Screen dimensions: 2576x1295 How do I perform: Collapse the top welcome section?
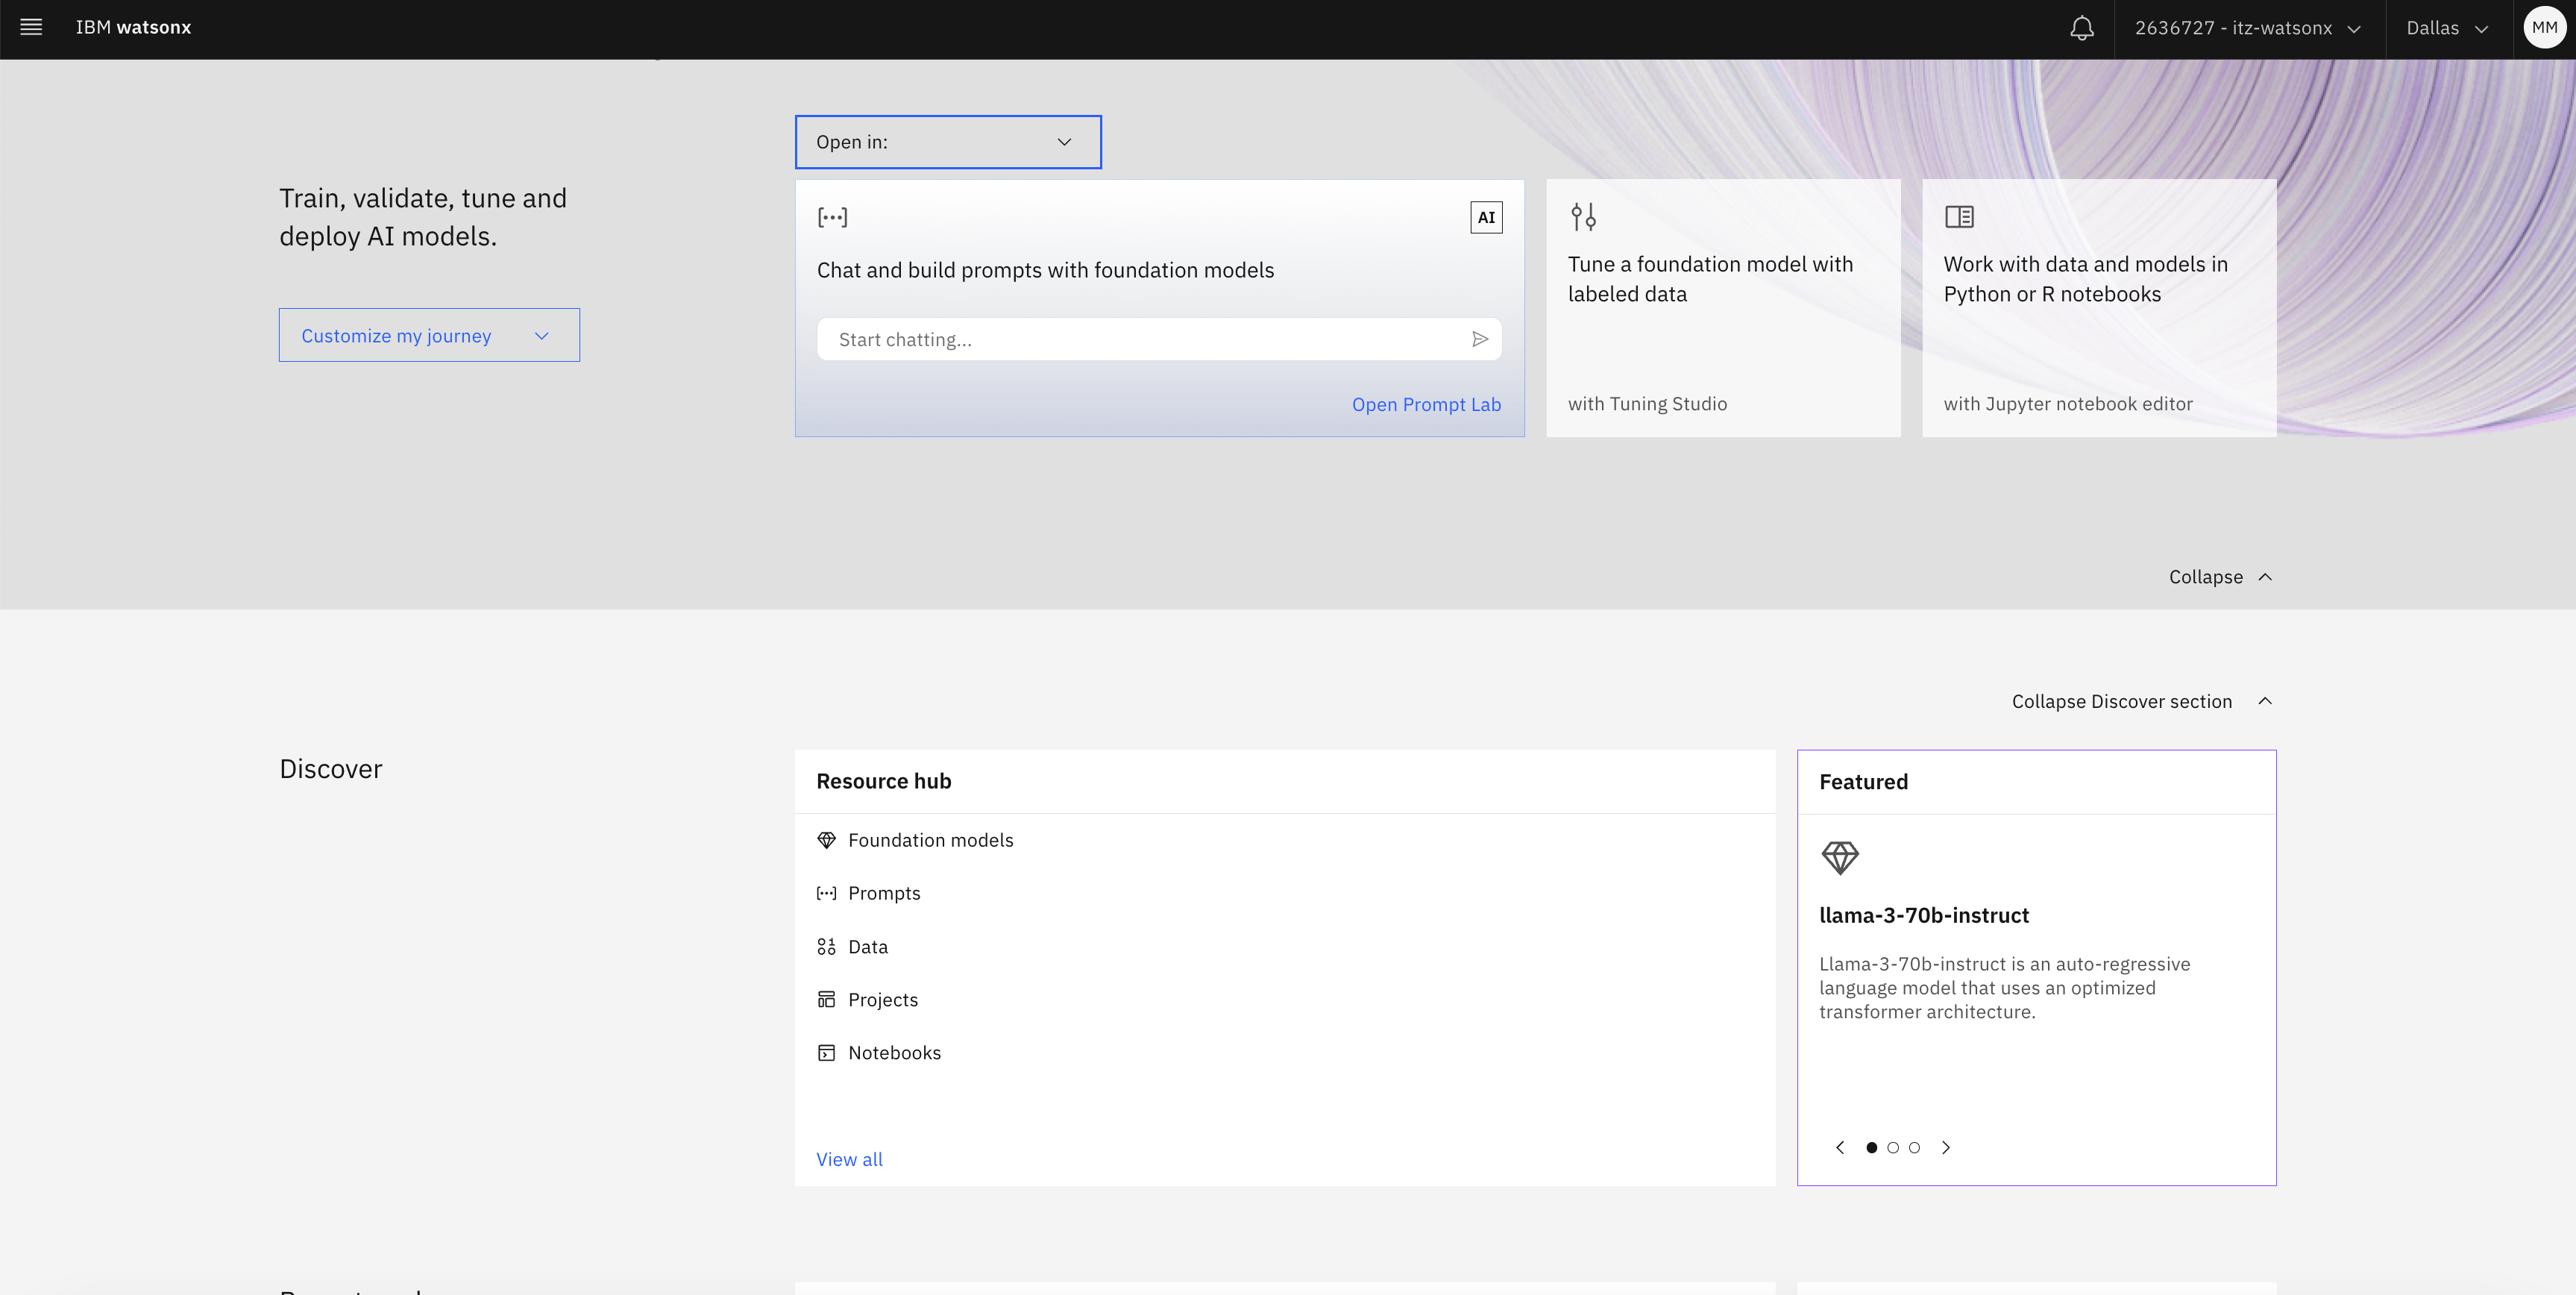2221,577
